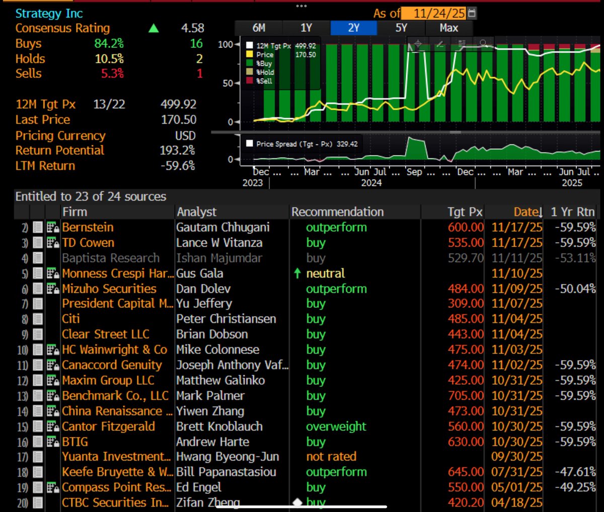Sort by the Analyst column header
The width and height of the screenshot is (604, 512).
pos(196,212)
